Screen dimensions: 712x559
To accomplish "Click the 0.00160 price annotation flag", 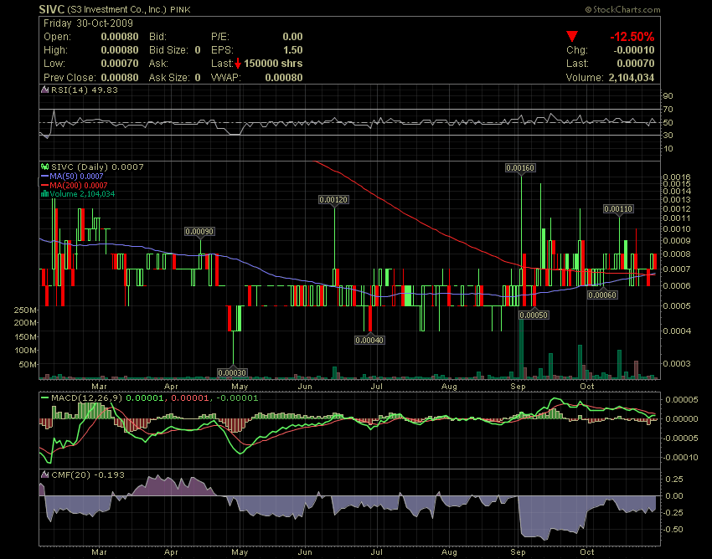I will (521, 167).
